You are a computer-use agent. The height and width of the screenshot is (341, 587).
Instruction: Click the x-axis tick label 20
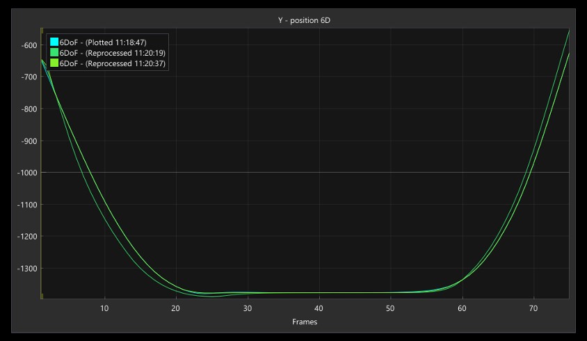[175, 308]
